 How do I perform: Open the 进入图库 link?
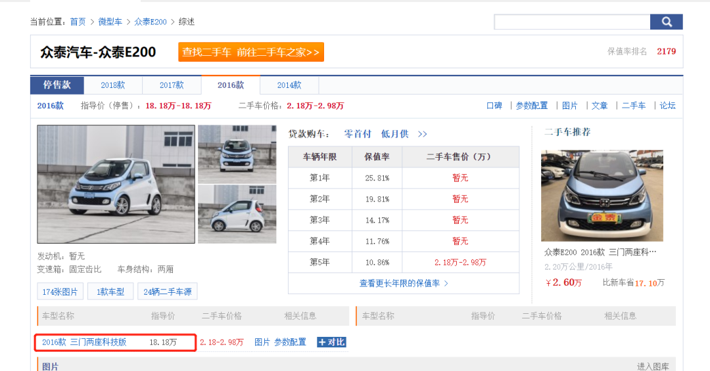click(653, 366)
